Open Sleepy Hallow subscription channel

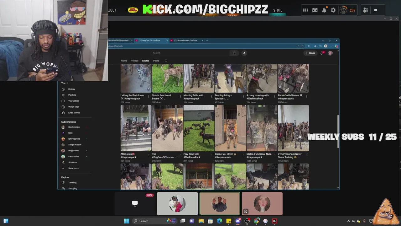tap(75, 145)
